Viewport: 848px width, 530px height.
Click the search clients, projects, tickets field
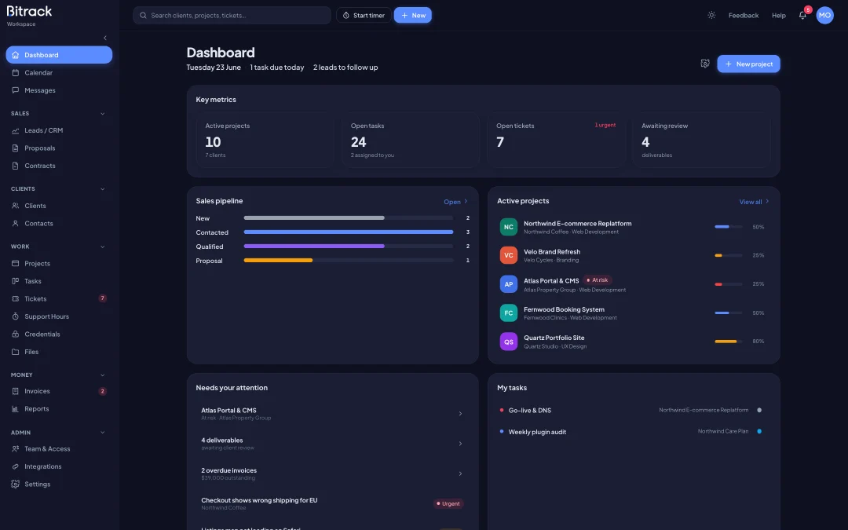click(232, 15)
